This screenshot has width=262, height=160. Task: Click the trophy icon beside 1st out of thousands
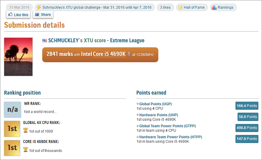tap(25, 149)
